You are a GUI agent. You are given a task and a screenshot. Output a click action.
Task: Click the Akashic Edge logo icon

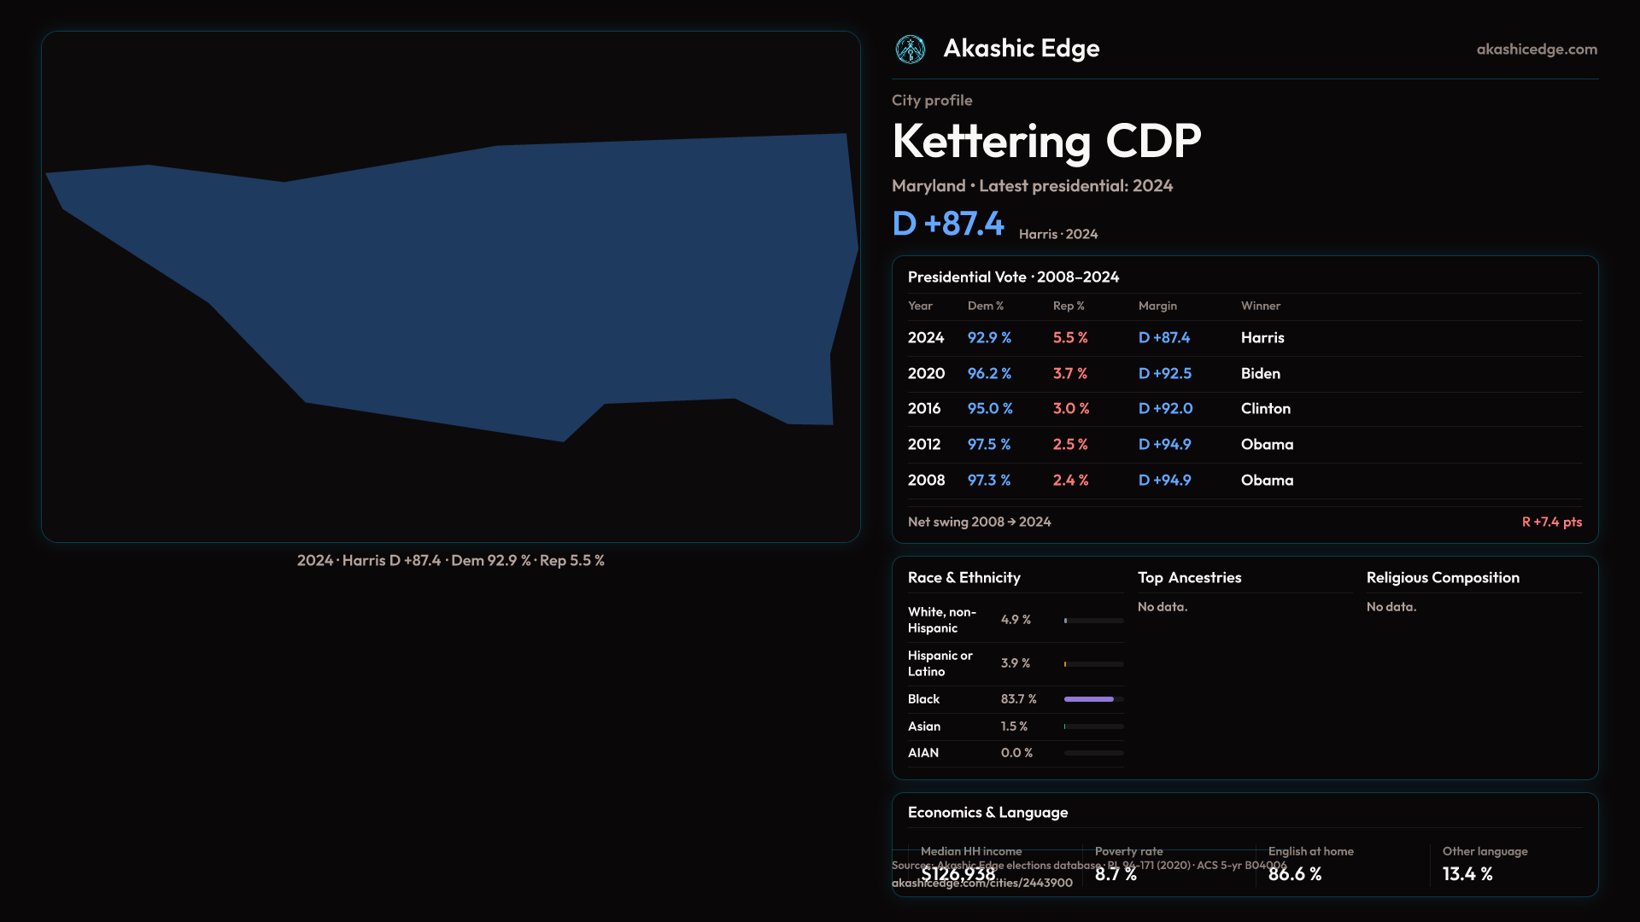coord(910,50)
